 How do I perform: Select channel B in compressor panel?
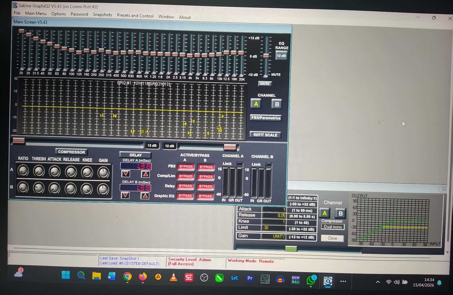coord(340,214)
